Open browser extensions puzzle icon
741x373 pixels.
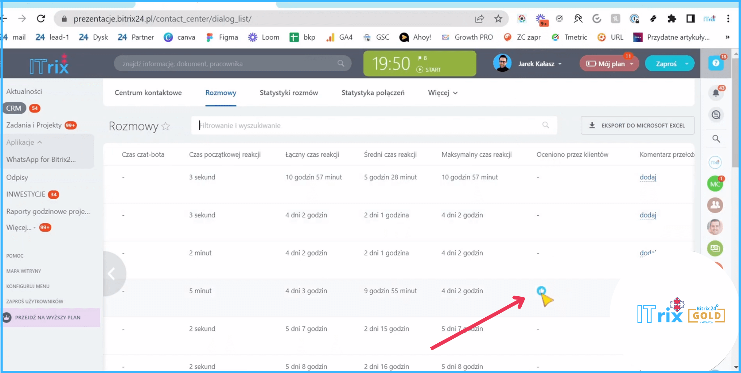tap(672, 19)
